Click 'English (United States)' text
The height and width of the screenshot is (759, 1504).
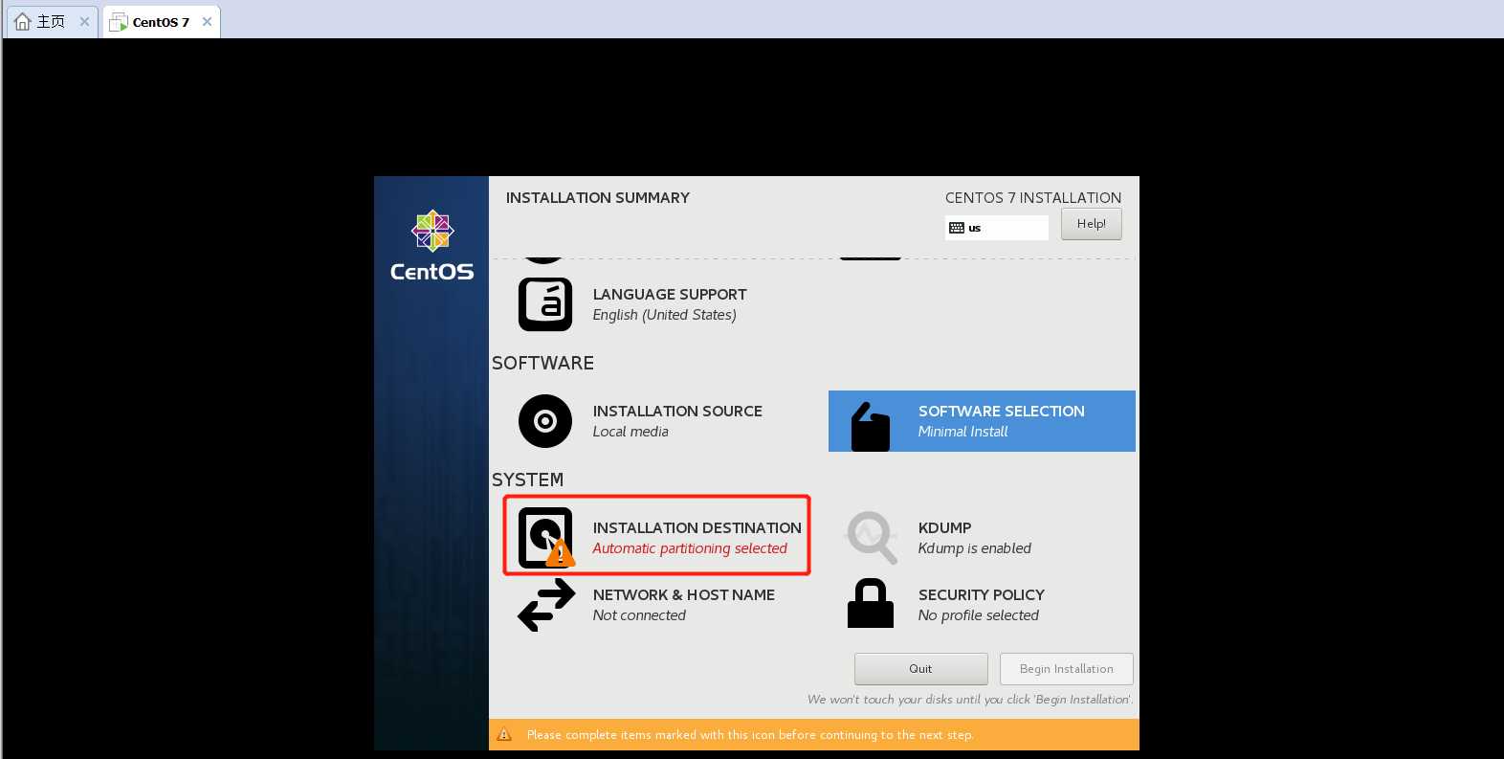pos(664,315)
